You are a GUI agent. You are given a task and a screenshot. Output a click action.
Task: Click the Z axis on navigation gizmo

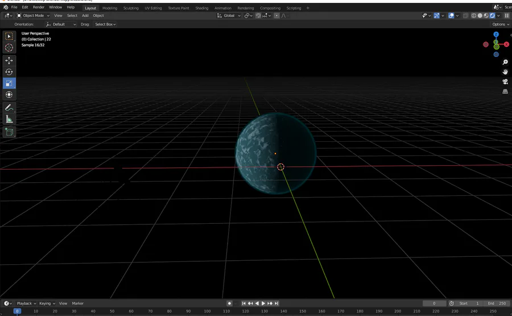click(x=496, y=34)
